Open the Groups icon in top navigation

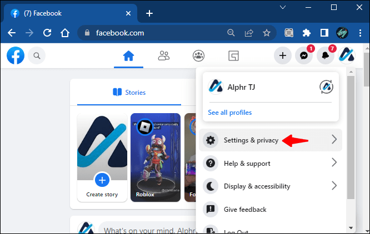[198, 56]
